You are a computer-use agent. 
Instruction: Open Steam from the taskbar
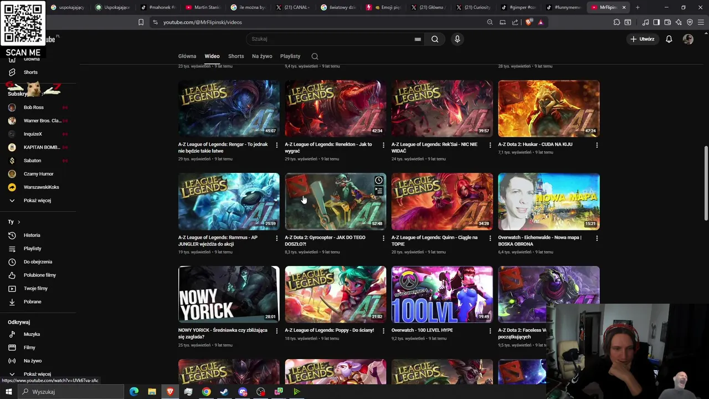click(224, 392)
